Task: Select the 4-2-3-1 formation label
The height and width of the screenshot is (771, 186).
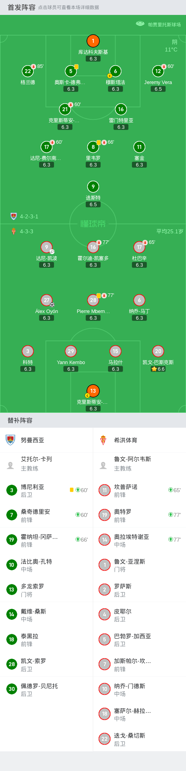Action: (x=29, y=216)
